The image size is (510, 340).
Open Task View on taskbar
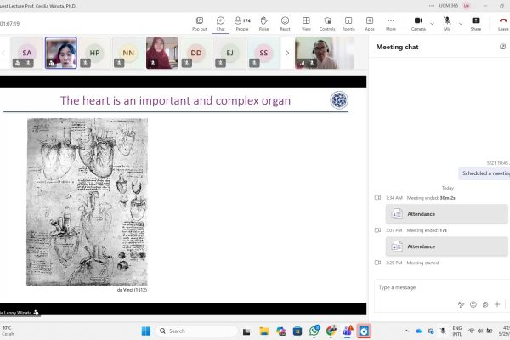(246, 331)
